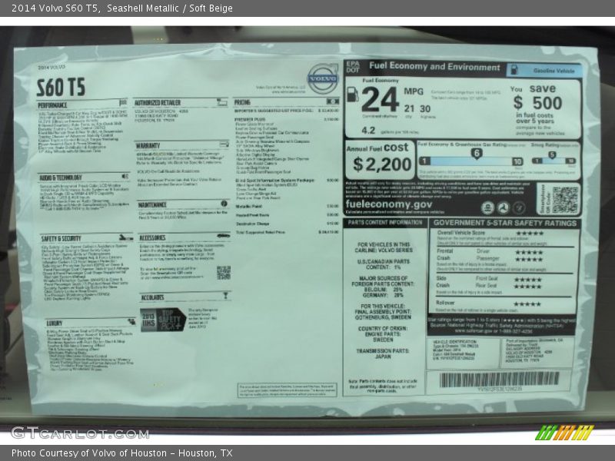Click the fuel pump icon in the Gasoline Vehicle tag
The width and height of the screenshot is (615, 461).
514,70
